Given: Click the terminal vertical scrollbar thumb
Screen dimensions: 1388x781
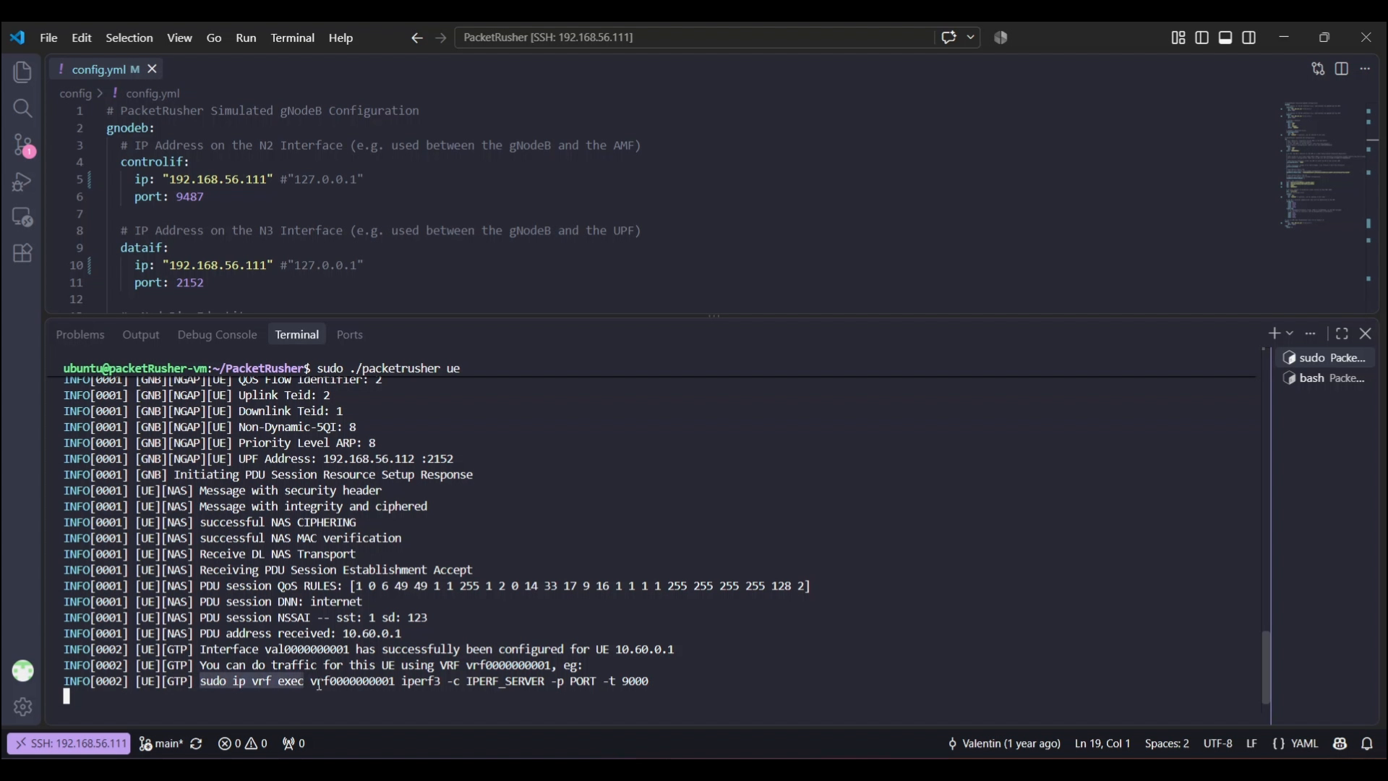Looking at the screenshot, I should (x=1266, y=667).
